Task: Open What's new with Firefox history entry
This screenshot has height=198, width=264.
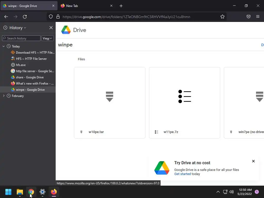Action: coord(32,84)
